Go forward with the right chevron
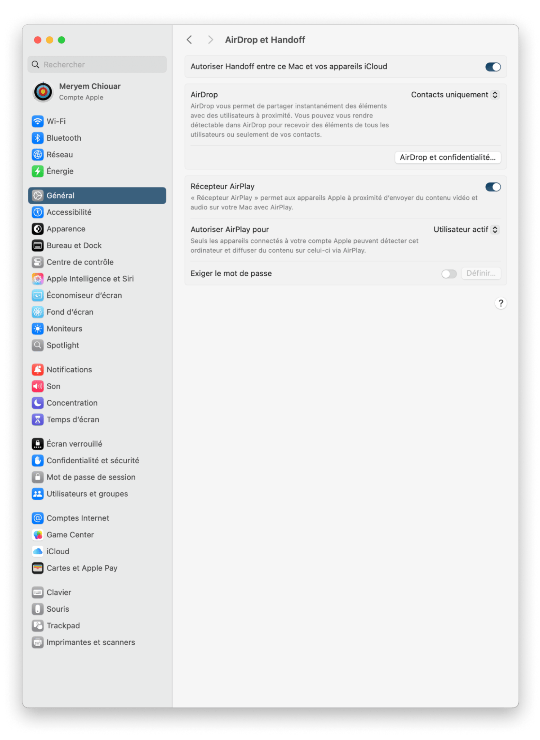The width and height of the screenshot is (540, 740). pyautogui.click(x=210, y=39)
